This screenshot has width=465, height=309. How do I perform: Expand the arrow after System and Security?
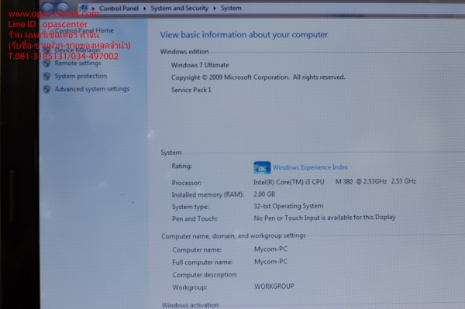tap(215, 9)
